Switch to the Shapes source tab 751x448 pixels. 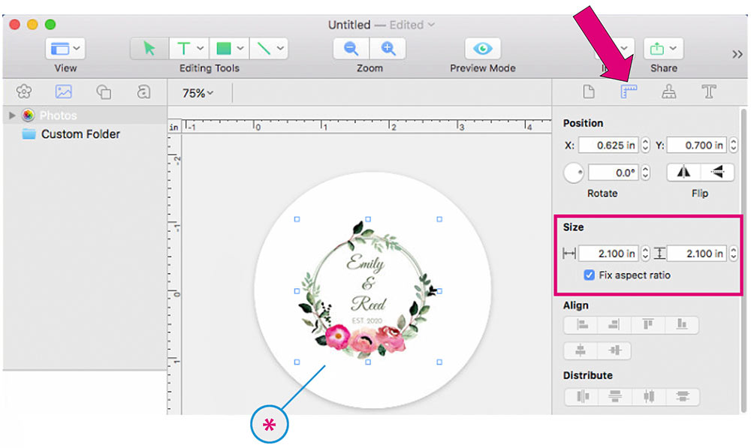[104, 92]
